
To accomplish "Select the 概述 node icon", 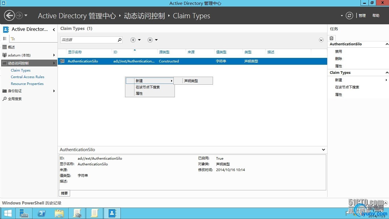I will click(5, 47).
